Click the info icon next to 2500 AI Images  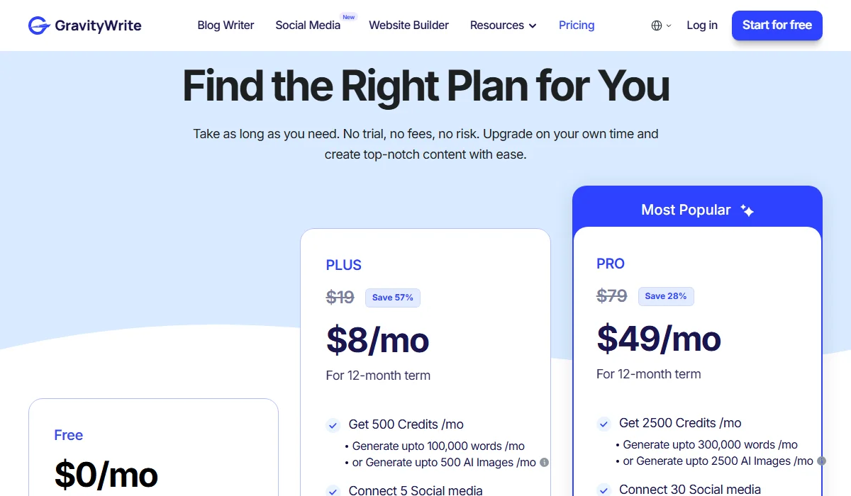[x=822, y=461]
